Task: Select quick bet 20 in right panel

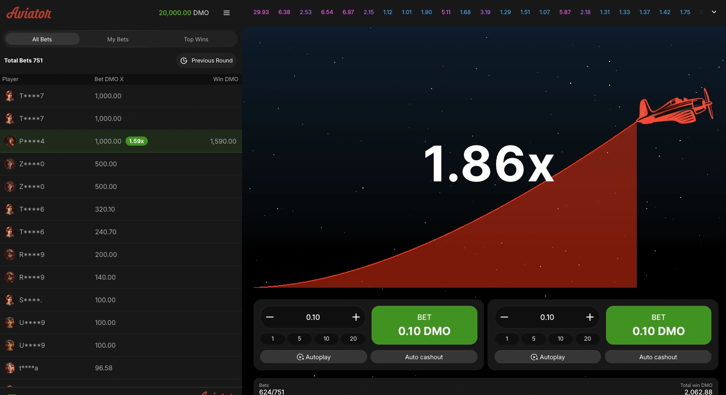Action: click(587, 339)
